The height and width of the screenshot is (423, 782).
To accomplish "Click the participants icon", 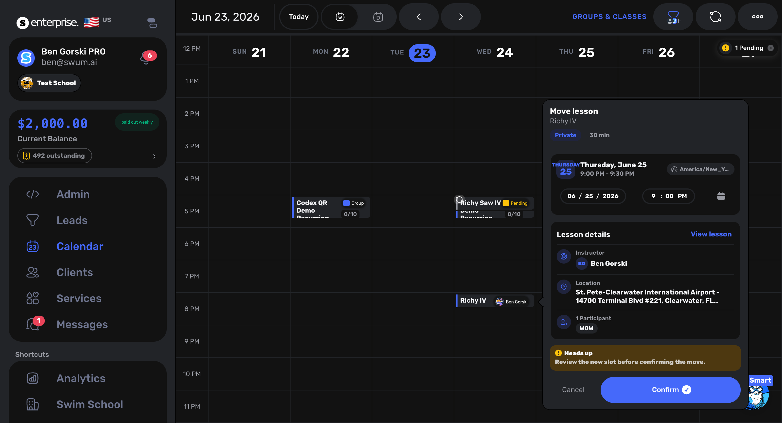I will [564, 322].
